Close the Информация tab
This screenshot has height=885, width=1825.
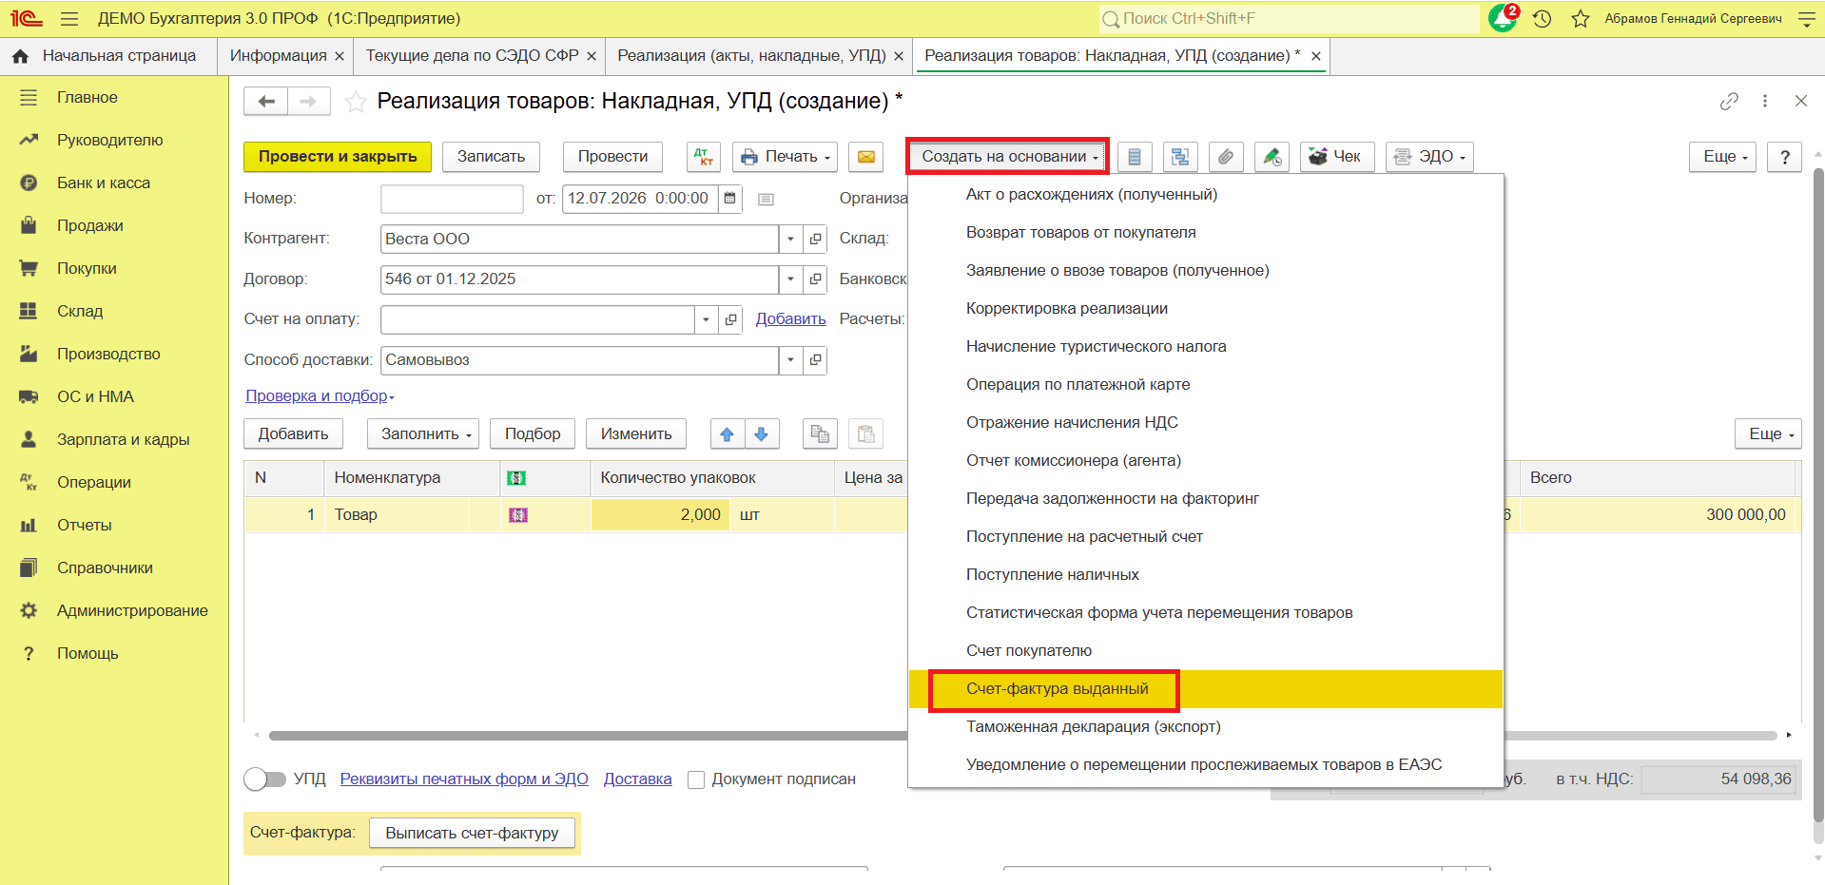click(340, 57)
